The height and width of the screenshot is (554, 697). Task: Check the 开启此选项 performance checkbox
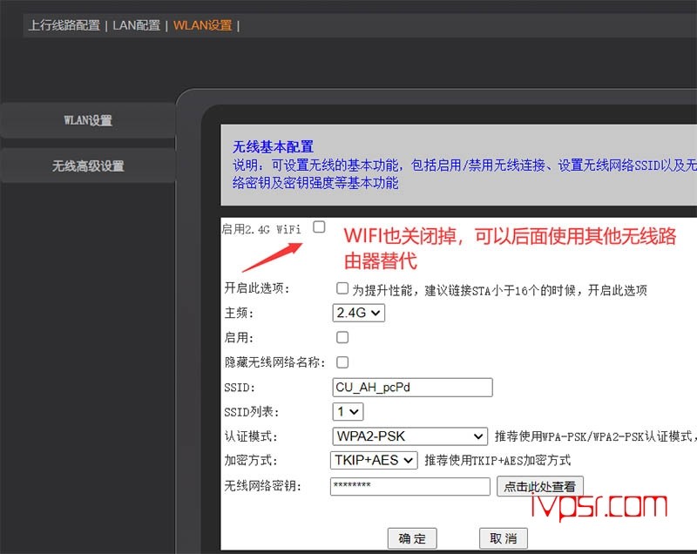point(342,288)
